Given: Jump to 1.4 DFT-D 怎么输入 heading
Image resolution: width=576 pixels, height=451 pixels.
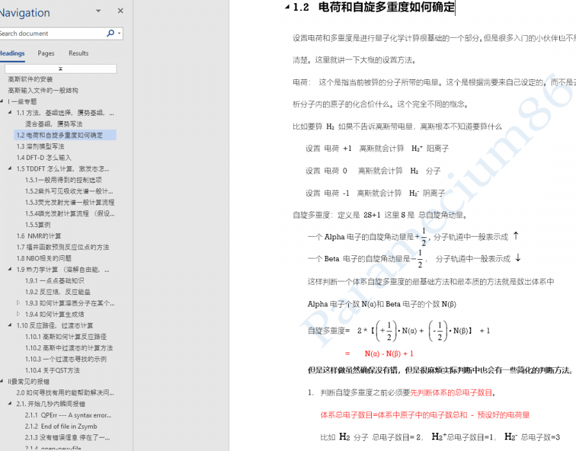Looking at the screenshot, I should [44, 157].
